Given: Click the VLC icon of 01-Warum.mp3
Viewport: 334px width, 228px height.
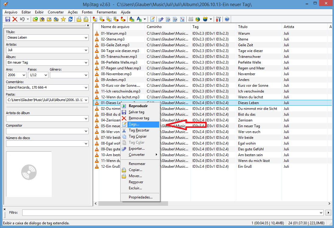Looking at the screenshot, I should (97, 33).
